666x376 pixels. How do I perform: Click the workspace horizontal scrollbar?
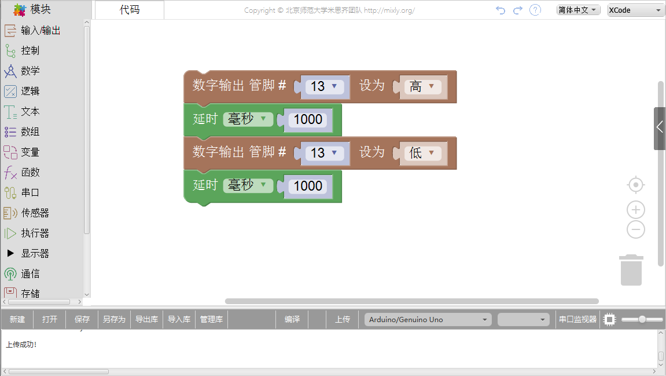coord(411,301)
